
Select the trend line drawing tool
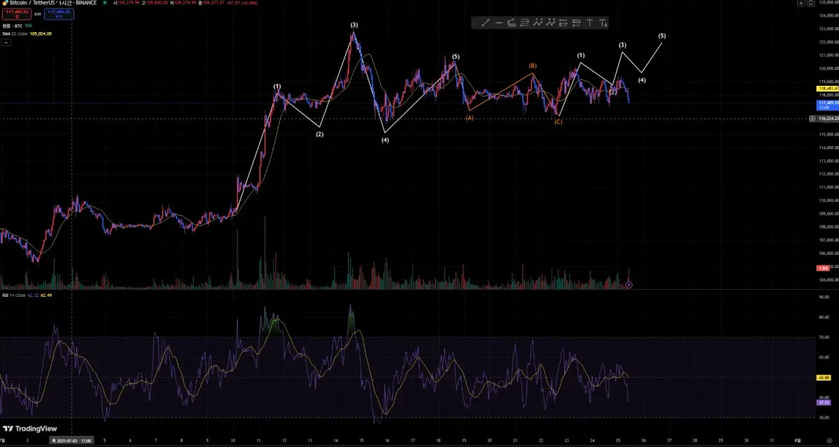coord(485,23)
